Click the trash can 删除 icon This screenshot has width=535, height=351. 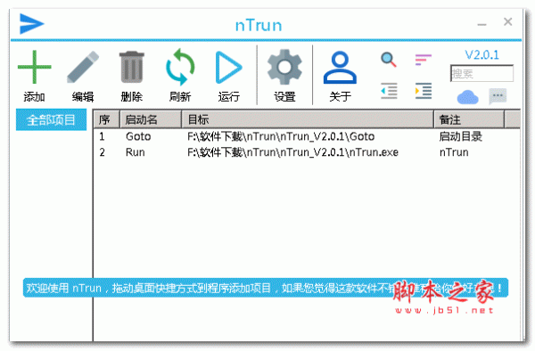click(132, 67)
